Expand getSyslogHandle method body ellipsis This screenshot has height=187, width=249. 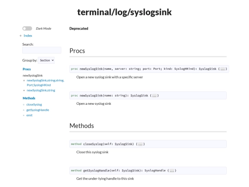pyautogui.click(x=172, y=170)
